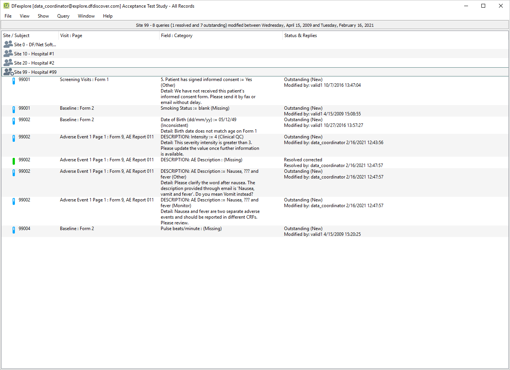Screen dimensions: 510x370
Task: Click the Site 20 Hospital #2 group icon
Action: [x=8, y=63]
